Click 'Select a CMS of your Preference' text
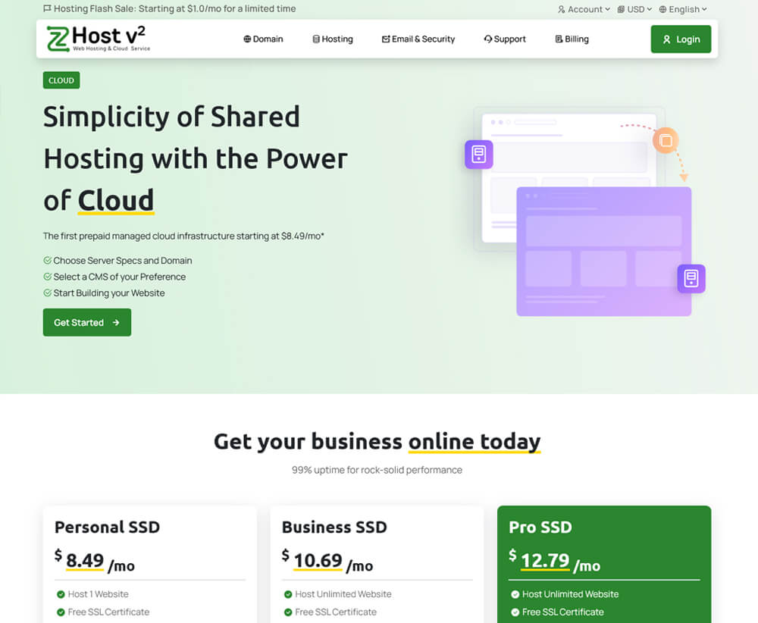This screenshot has height=623, width=758. click(120, 277)
